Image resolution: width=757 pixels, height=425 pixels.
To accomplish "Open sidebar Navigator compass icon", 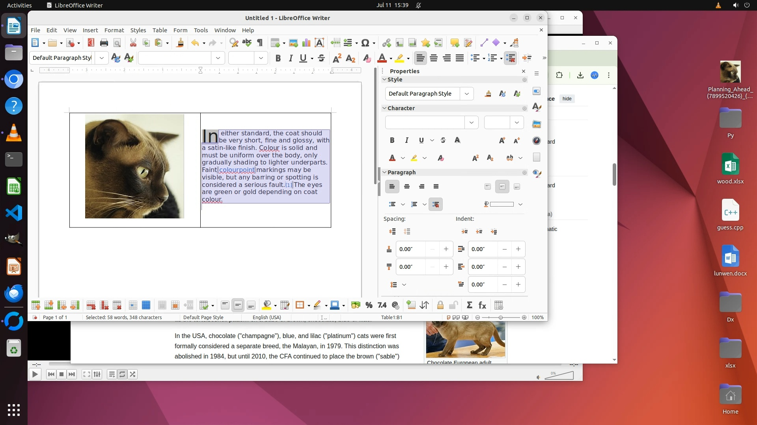I will click(537, 140).
